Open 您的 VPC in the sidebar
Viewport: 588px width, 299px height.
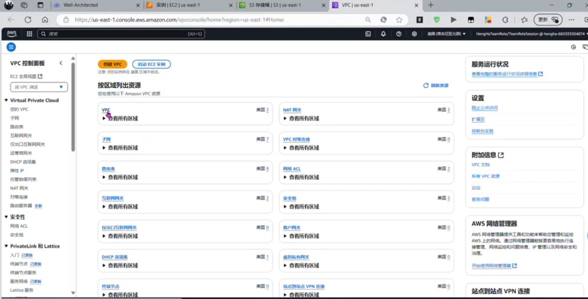pyautogui.click(x=19, y=109)
